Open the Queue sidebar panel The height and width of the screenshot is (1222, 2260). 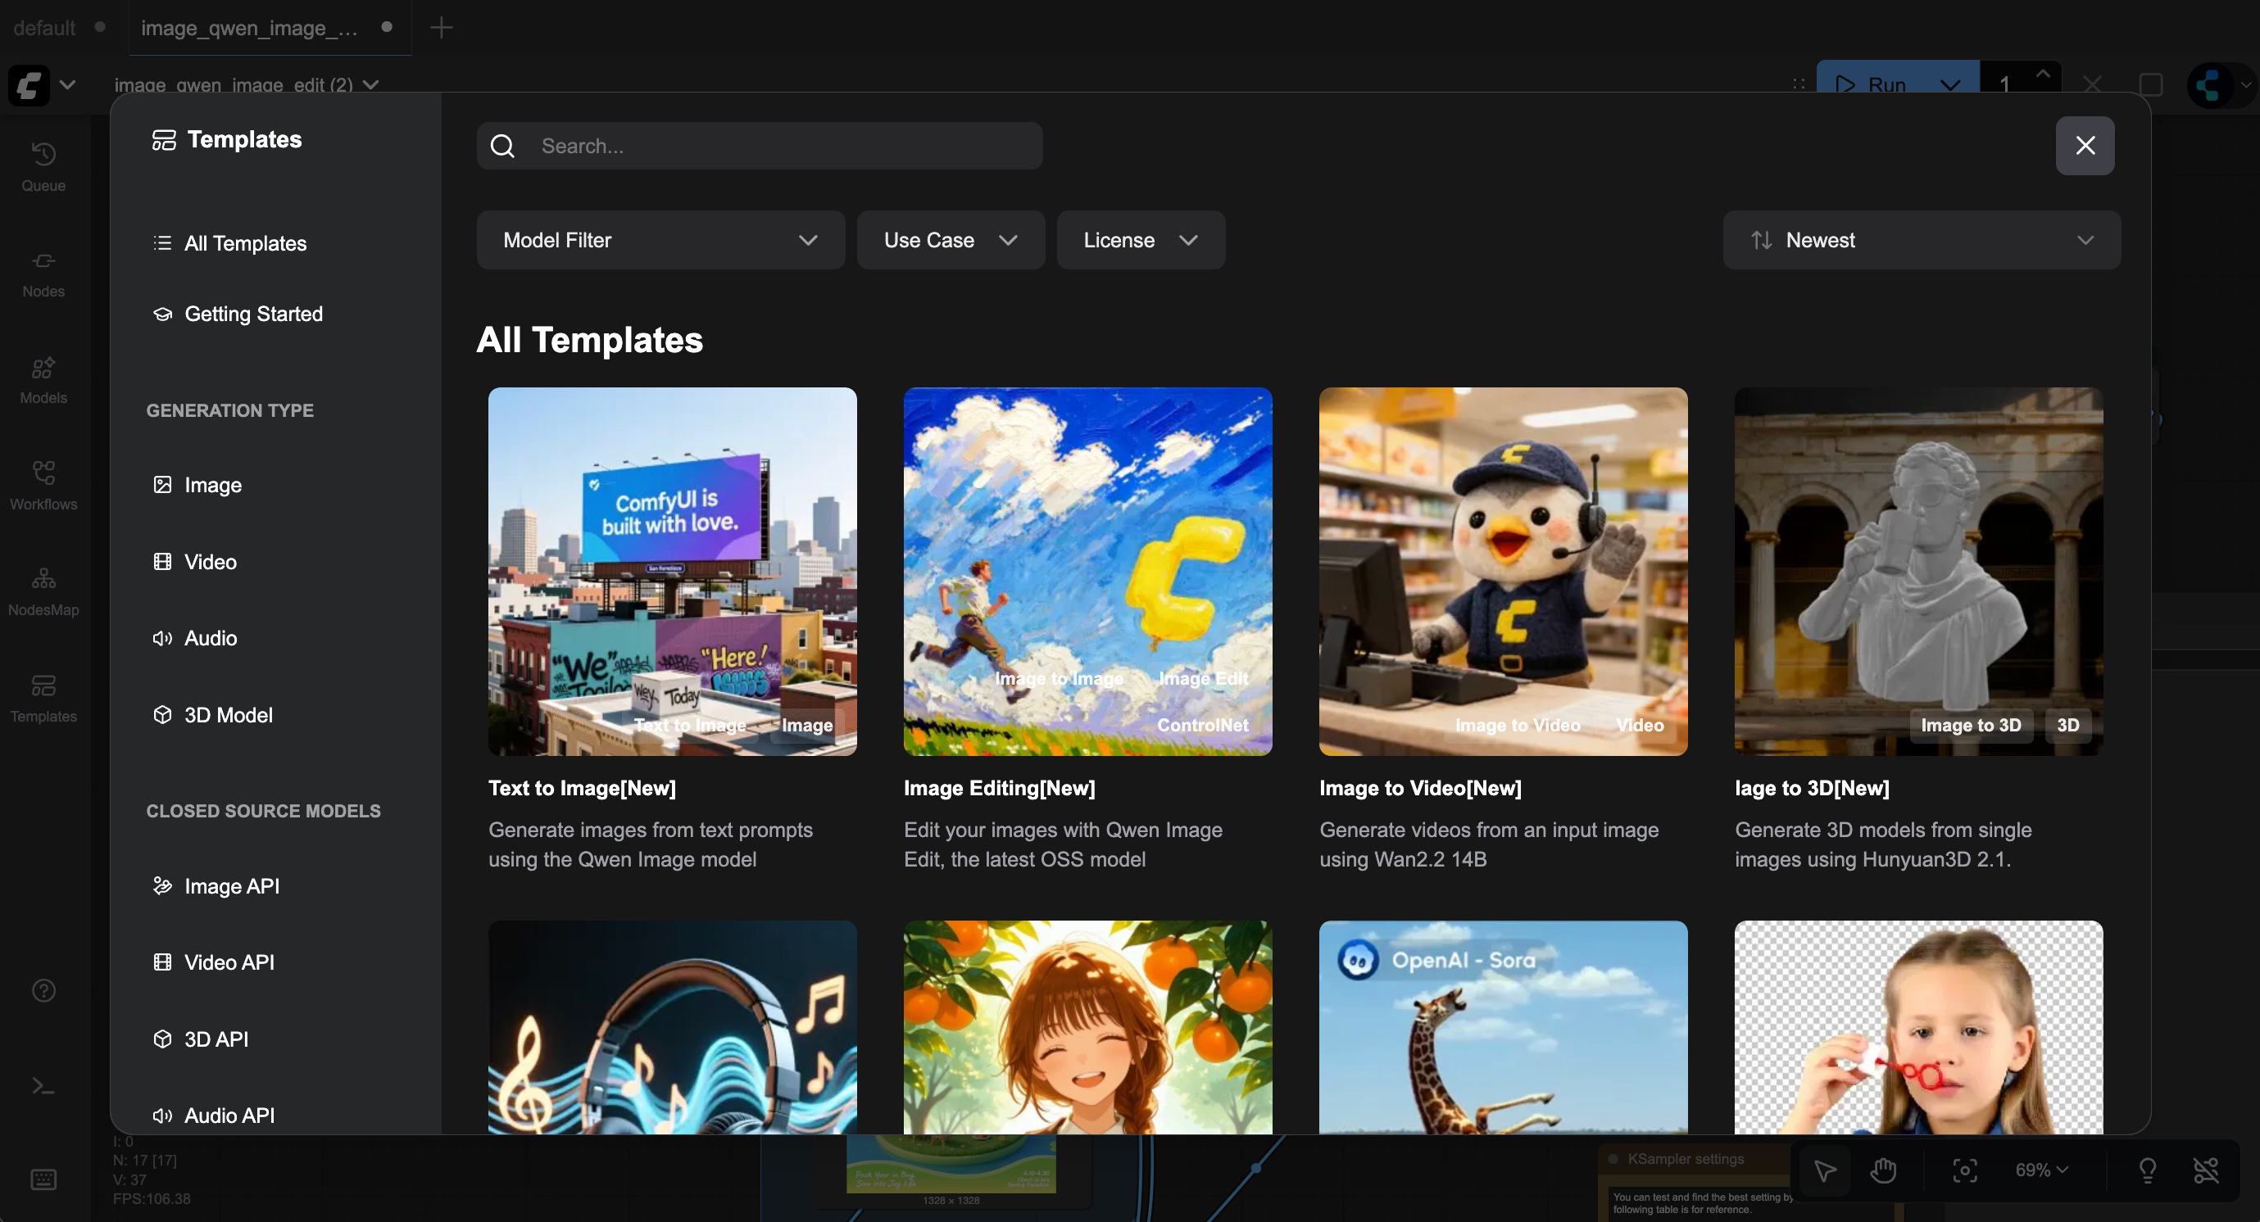coord(43,165)
